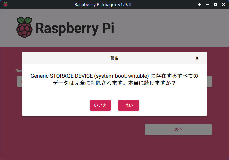Click the はい (Yes) button
229x160 pixels.
[129, 105]
